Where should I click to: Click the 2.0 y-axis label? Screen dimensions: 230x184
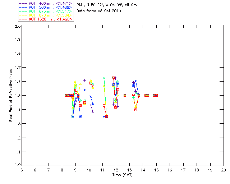coord(18,26)
